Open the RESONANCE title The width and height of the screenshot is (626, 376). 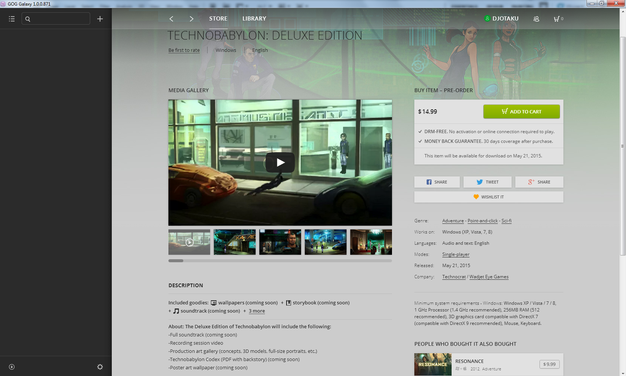(x=469, y=361)
